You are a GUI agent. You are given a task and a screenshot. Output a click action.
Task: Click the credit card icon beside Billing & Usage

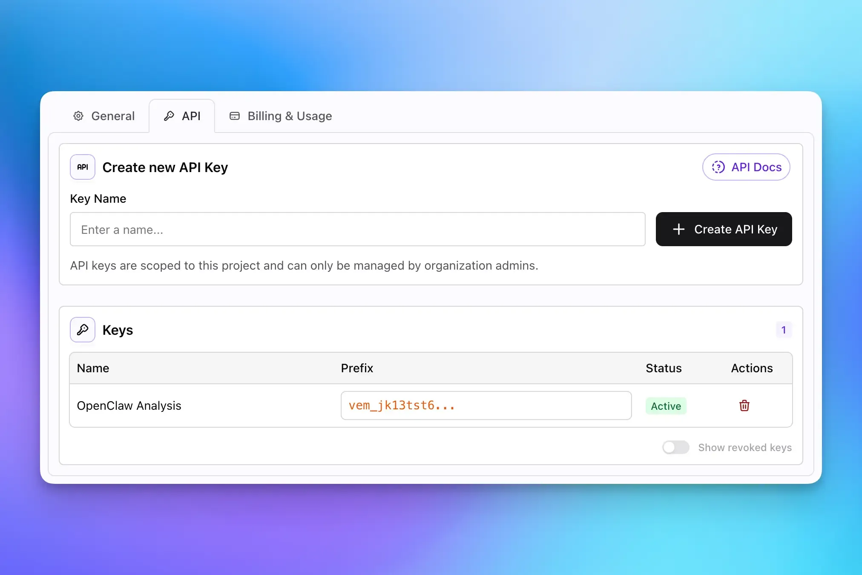coord(235,115)
